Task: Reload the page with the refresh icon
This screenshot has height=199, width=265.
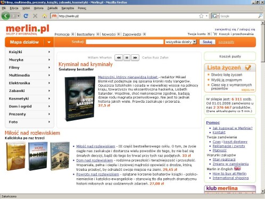Action: (x=26, y=16)
